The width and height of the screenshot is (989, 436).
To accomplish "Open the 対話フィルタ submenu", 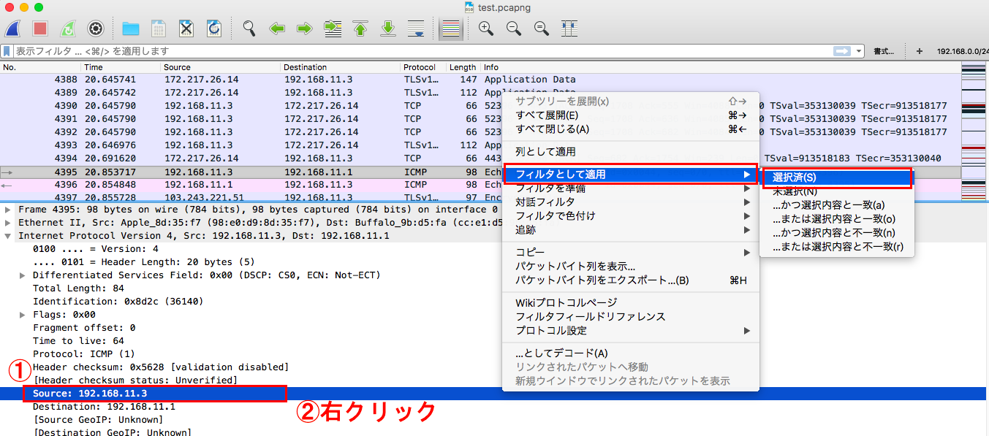I will tap(631, 202).
